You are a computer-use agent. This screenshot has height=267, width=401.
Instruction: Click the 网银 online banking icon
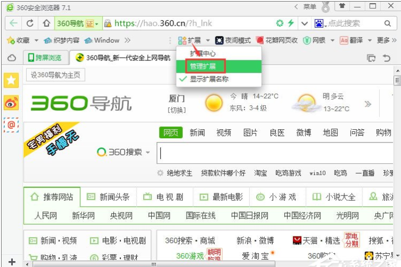314,41
